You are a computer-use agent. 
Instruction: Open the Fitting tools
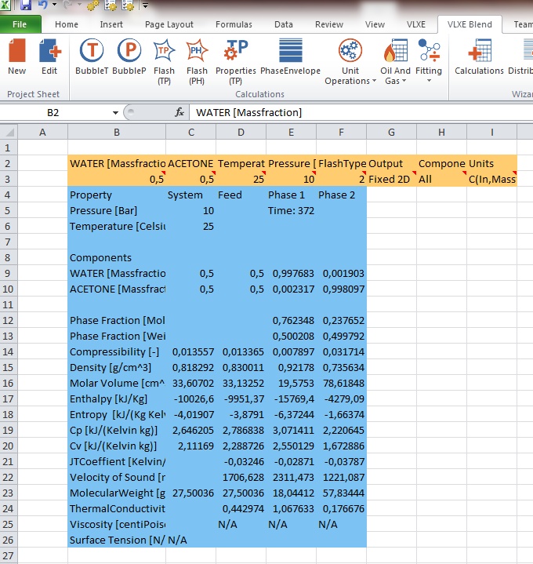tap(429, 49)
